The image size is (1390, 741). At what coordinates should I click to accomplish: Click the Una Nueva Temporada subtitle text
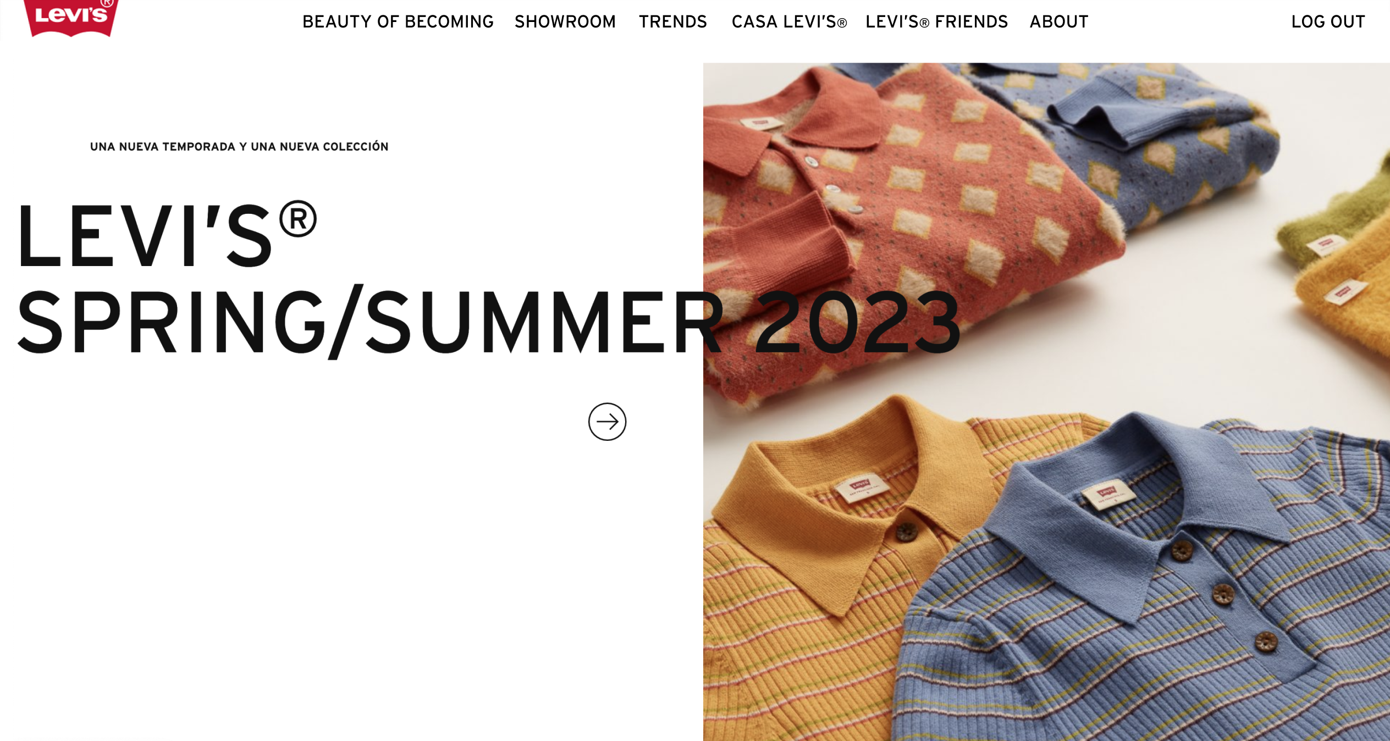239,147
